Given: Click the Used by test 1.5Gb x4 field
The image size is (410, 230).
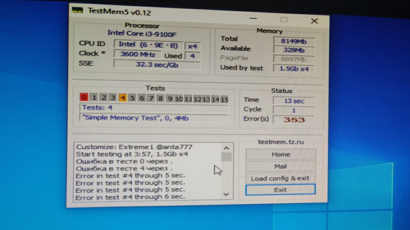Looking at the screenshot, I should coord(294,68).
